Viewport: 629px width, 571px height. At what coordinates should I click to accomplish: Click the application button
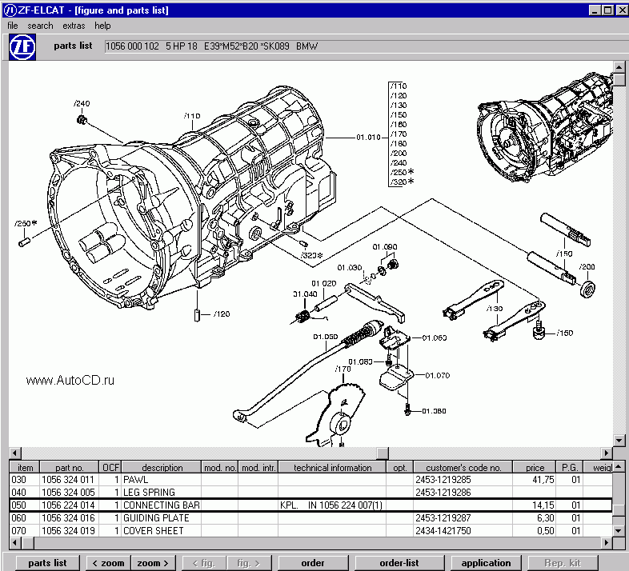487,563
